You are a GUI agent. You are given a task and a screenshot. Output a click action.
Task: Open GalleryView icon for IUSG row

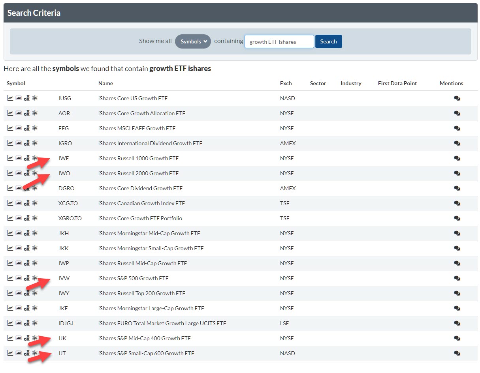(19, 98)
